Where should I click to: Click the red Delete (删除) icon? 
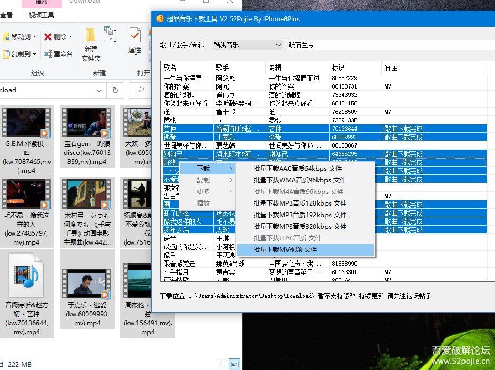coord(48,37)
